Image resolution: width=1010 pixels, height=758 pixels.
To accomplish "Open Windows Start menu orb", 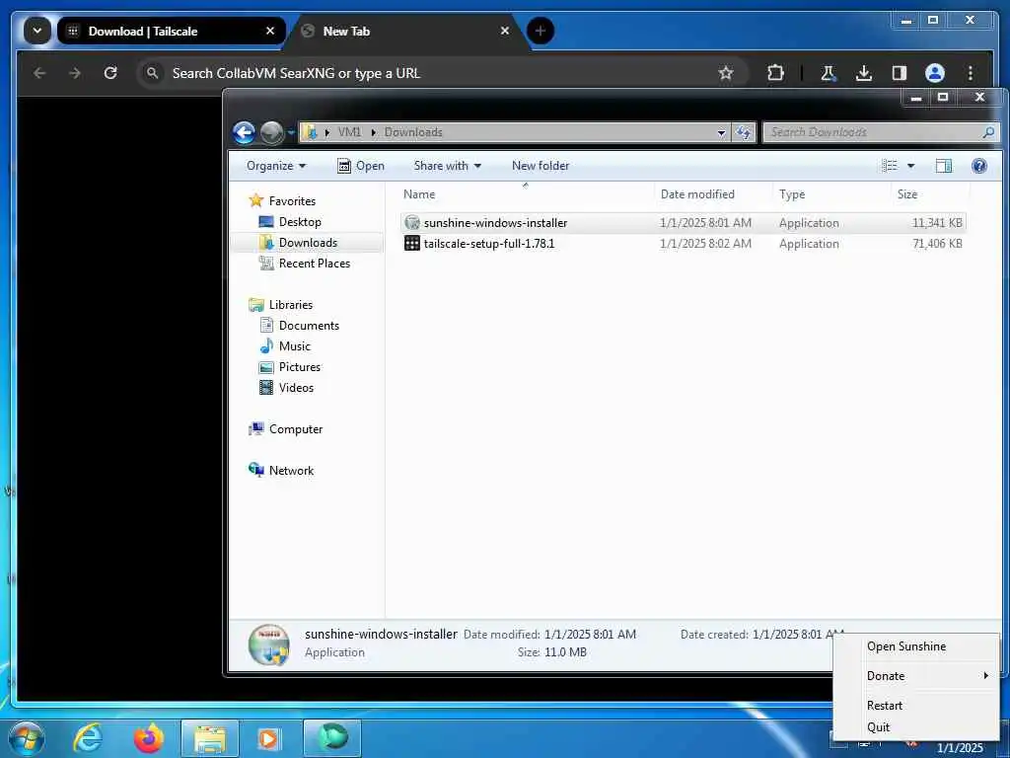I will (x=27, y=738).
